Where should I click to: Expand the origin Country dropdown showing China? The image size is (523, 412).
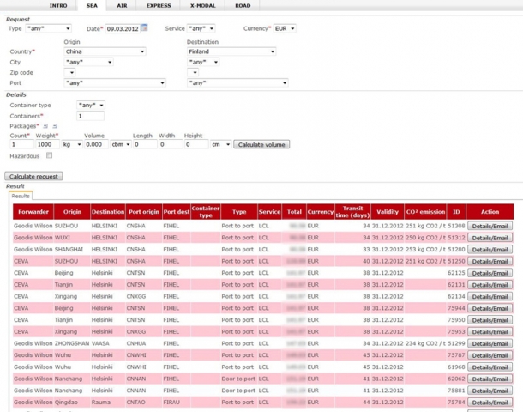tap(105, 51)
